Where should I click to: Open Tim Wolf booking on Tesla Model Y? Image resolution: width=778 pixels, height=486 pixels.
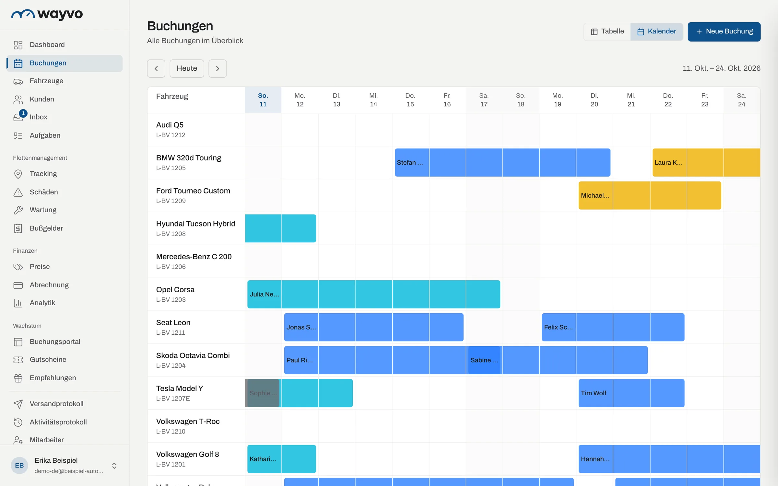click(631, 393)
